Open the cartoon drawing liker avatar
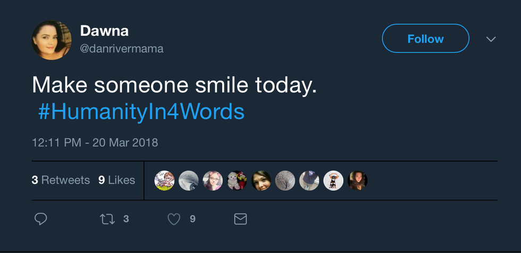Image resolution: width=521 pixels, height=253 pixels. pyautogui.click(x=164, y=181)
